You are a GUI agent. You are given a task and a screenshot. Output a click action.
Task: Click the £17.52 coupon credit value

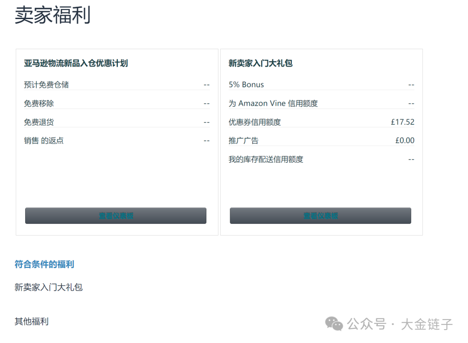click(403, 122)
